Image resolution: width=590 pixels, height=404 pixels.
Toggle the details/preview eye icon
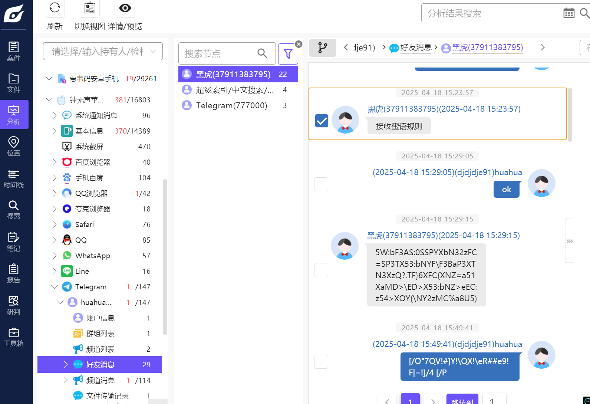coord(125,8)
